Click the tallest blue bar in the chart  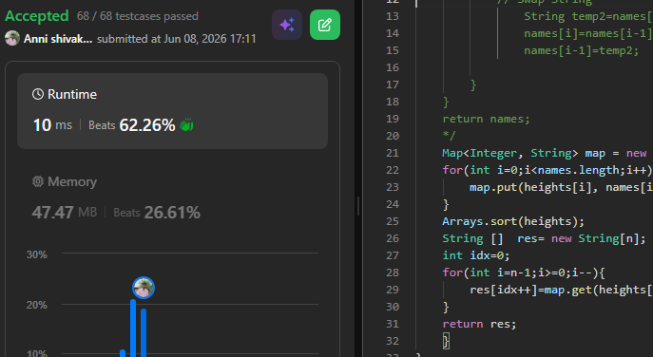click(x=133, y=328)
